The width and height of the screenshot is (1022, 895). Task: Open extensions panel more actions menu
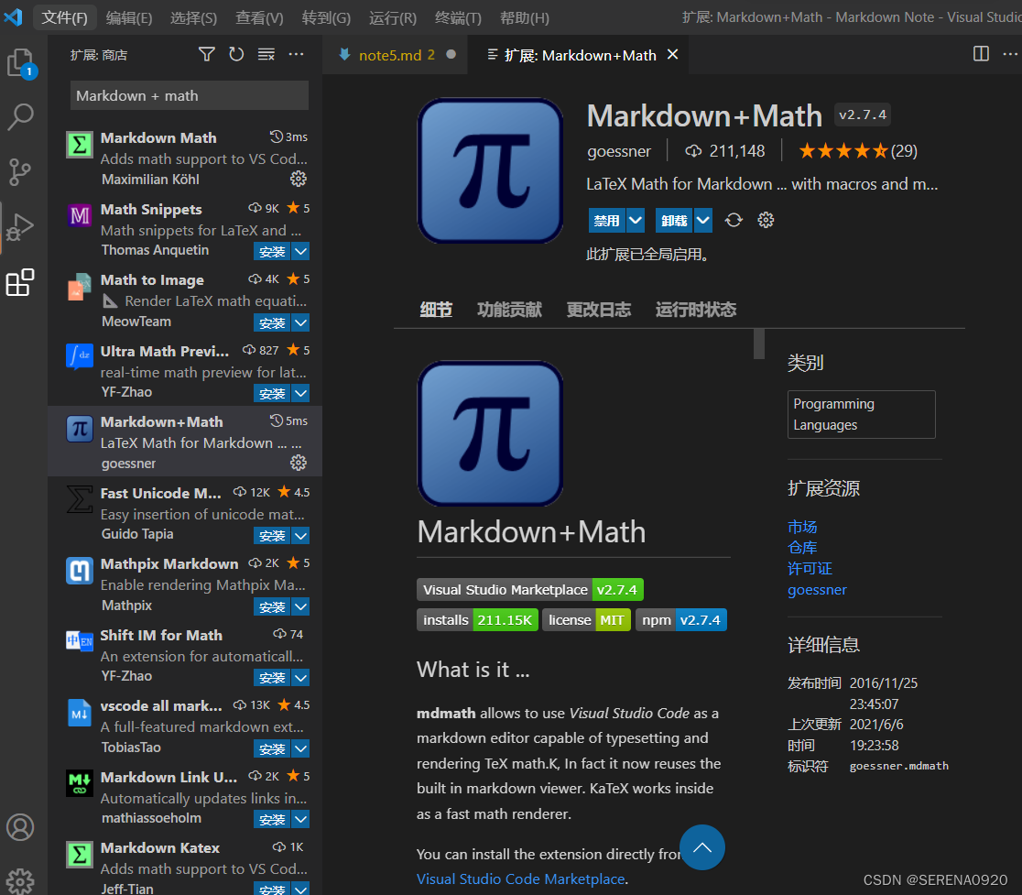(296, 54)
